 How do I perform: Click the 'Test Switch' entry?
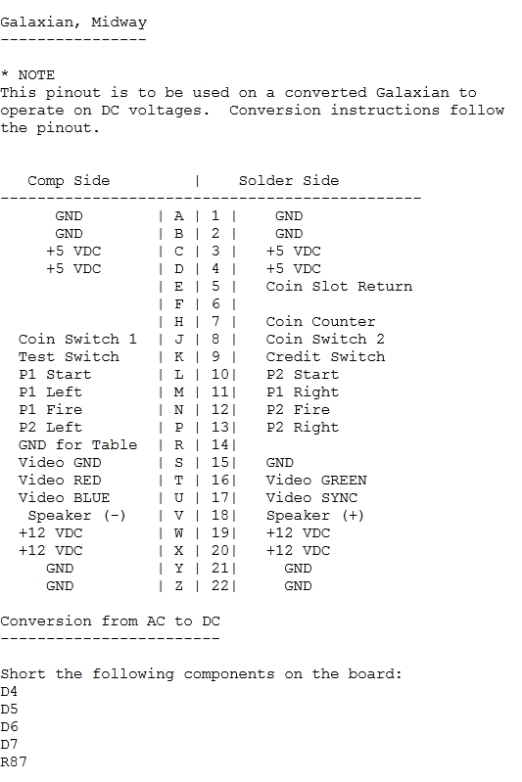(x=69, y=356)
